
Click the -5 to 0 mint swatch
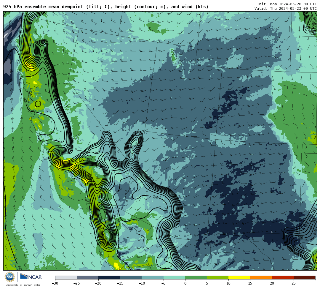(x=174, y=277)
